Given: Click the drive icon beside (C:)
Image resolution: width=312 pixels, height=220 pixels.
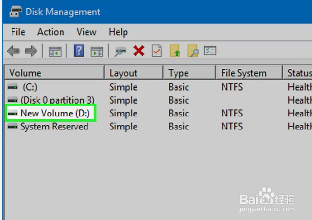Looking at the screenshot, I should 12,87.
